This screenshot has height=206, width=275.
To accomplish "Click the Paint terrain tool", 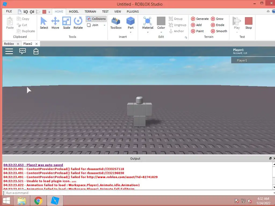I will pyautogui.click(x=197, y=31).
